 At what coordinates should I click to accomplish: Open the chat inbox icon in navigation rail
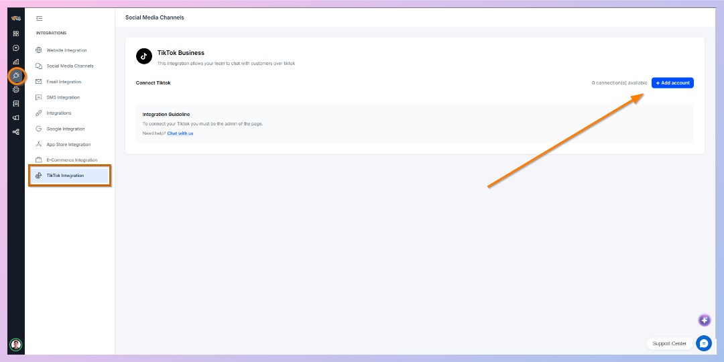click(16, 48)
